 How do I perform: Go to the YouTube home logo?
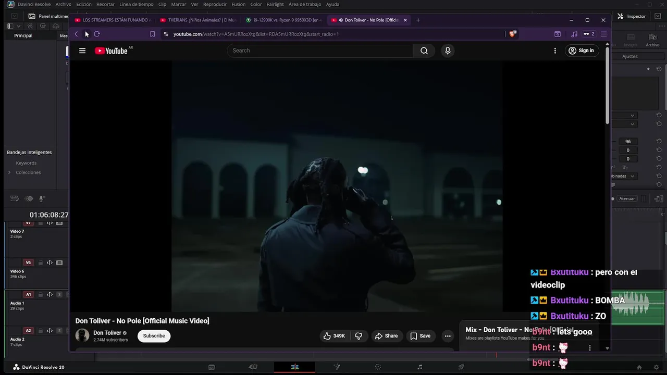click(111, 51)
